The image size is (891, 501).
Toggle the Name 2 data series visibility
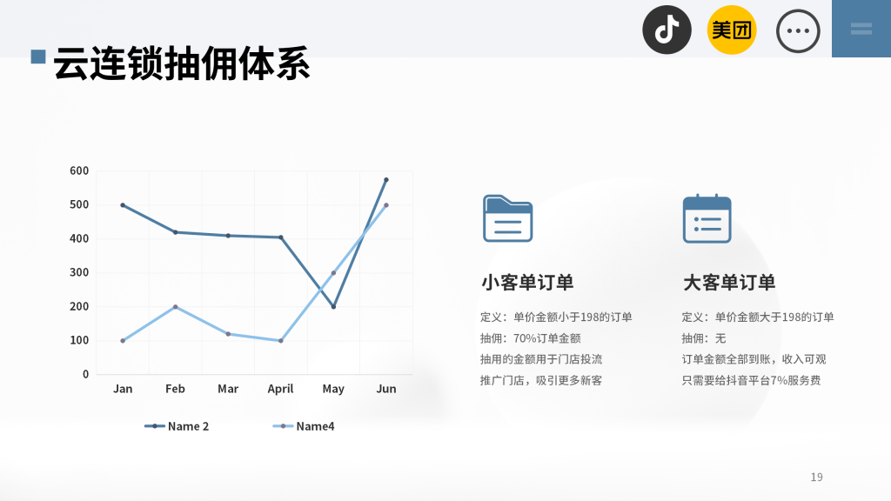[177, 426]
